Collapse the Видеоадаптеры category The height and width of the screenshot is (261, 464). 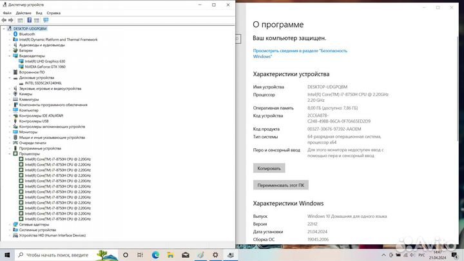[x=10, y=56]
